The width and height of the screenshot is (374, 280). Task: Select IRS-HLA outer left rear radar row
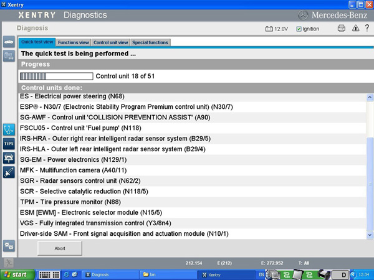[192, 149]
